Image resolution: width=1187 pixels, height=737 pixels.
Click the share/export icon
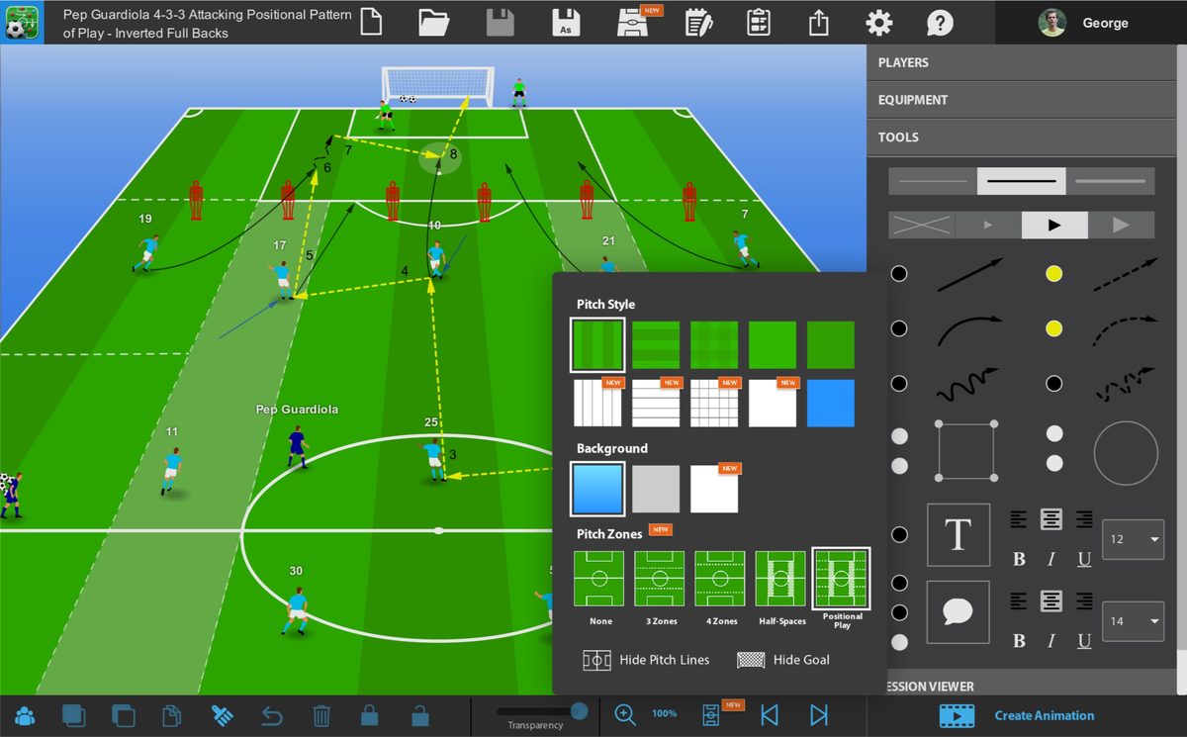click(818, 22)
